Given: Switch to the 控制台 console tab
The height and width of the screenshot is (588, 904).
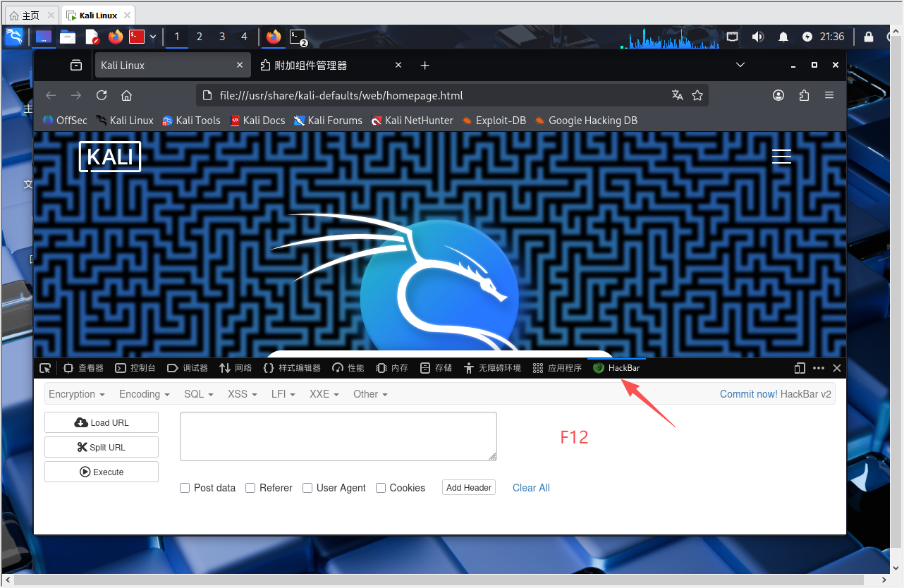Looking at the screenshot, I should pyautogui.click(x=135, y=368).
